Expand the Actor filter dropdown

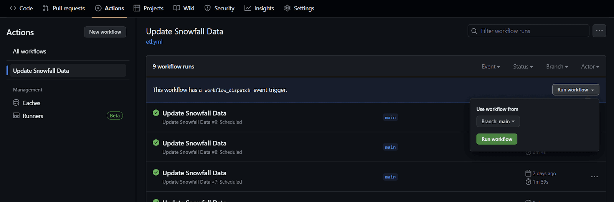pos(590,67)
